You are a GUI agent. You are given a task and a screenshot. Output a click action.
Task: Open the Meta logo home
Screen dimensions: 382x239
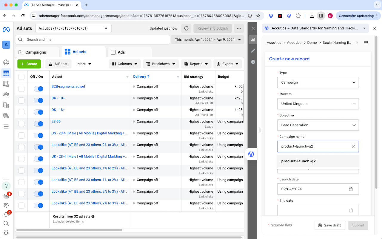pyautogui.click(x=6, y=30)
